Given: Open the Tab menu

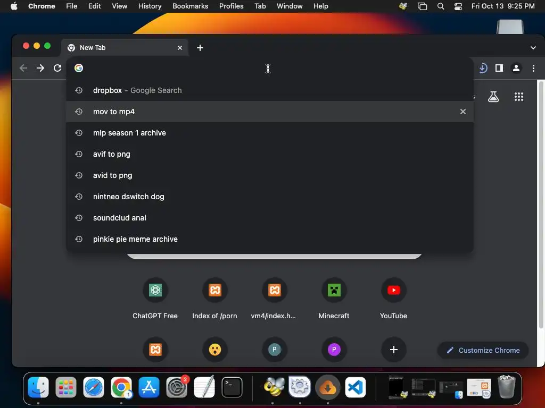Looking at the screenshot, I should [260, 6].
